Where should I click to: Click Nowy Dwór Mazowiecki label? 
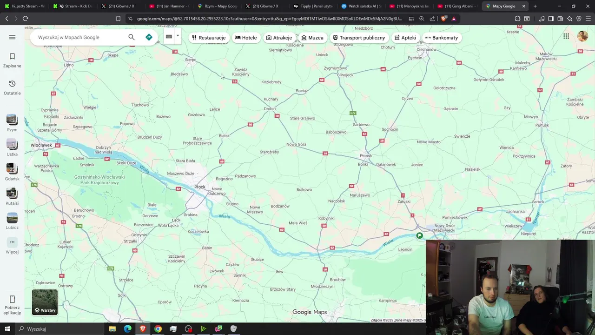[x=445, y=228]
